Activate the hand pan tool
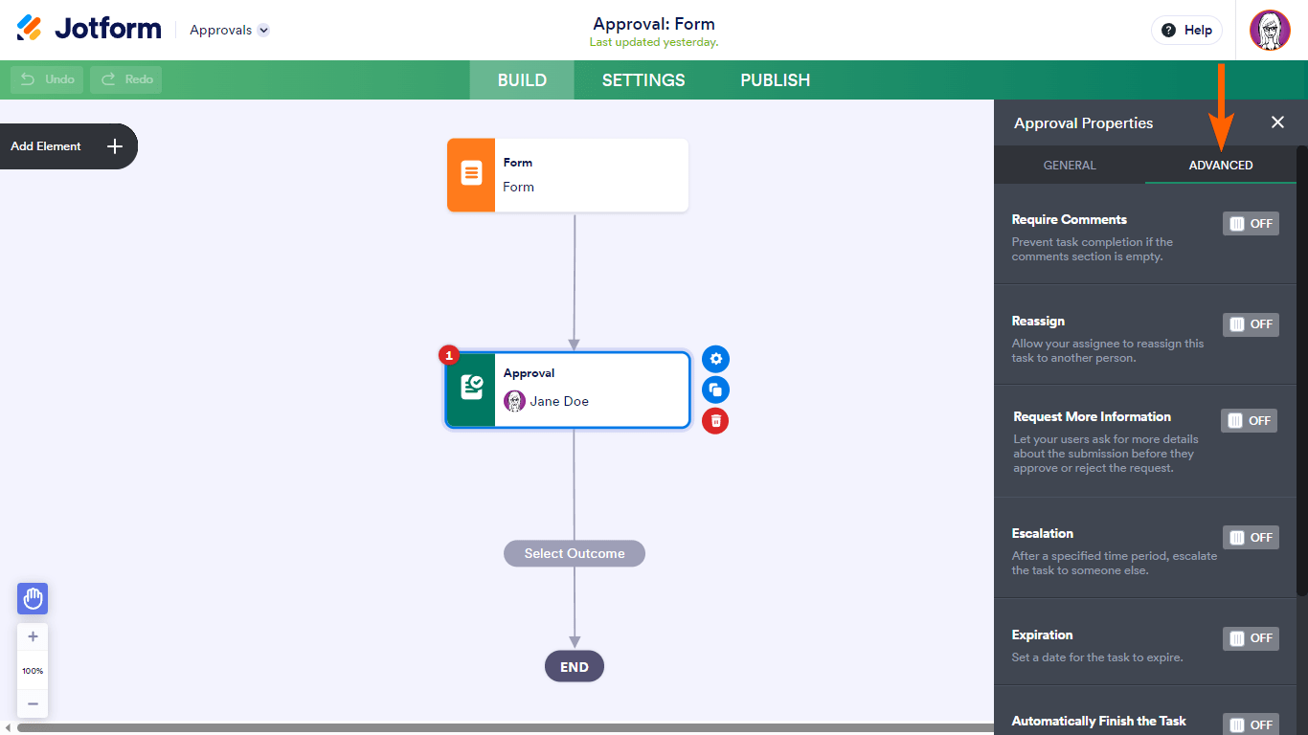The image size is (1308, 735). point(33,599)
